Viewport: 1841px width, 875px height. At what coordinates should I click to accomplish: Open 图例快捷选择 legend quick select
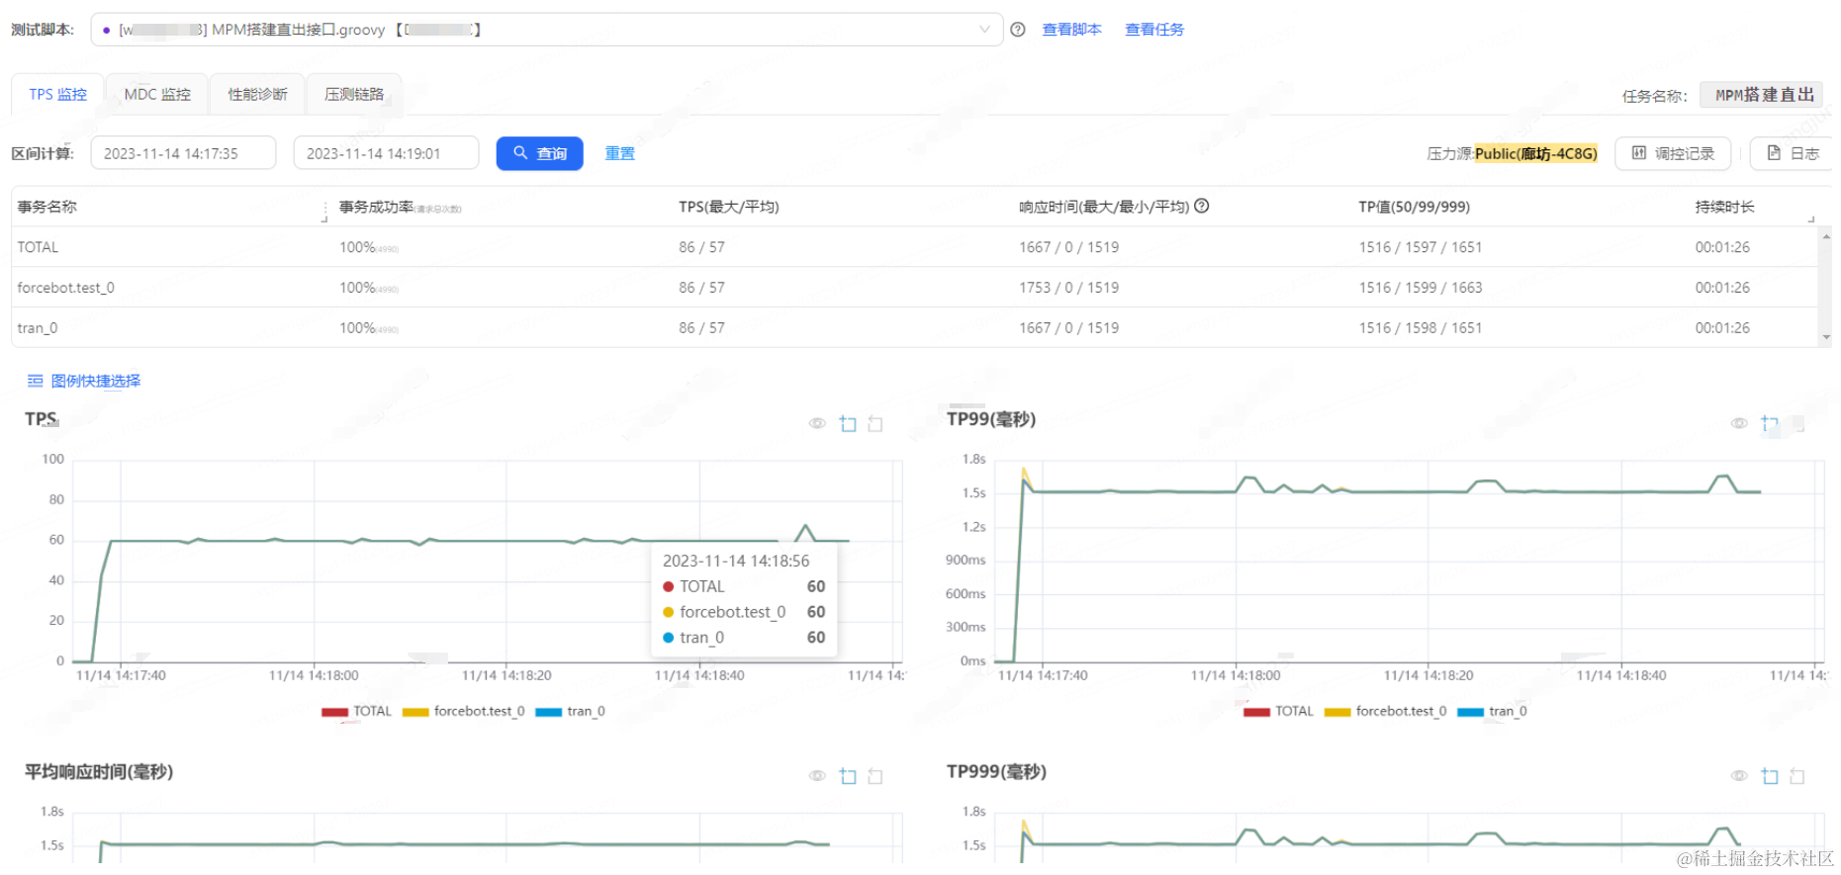pyautogui.click(x=84, y=381)
